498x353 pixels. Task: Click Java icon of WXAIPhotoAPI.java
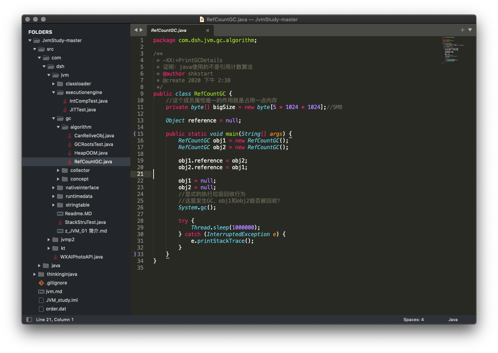(56, 257)
